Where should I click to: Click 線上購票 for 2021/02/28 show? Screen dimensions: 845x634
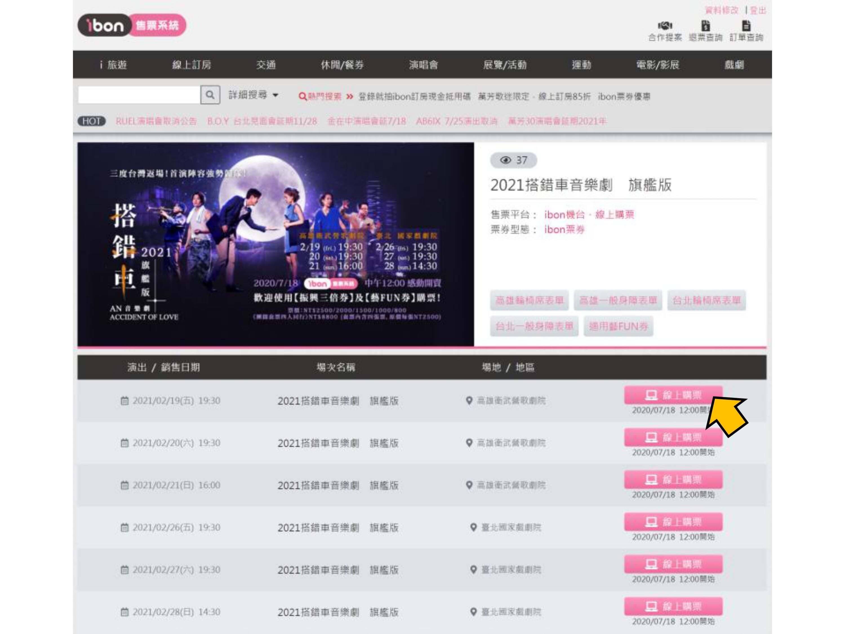(673, 606)
